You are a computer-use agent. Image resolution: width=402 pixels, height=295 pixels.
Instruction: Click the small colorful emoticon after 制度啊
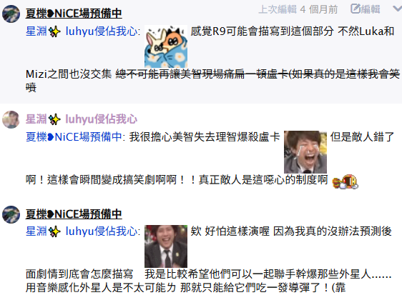(345, 181)
